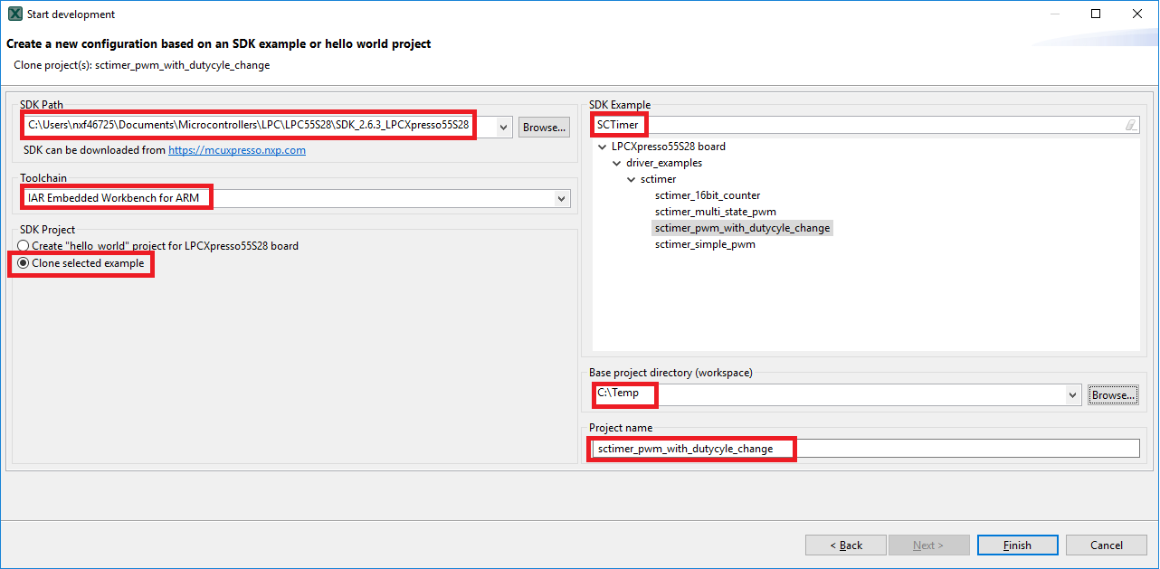Image resolution: width=1160 pixels, height=569 pixels.
Task: Collapse the sctimer folder node
Action: [632, 179]
